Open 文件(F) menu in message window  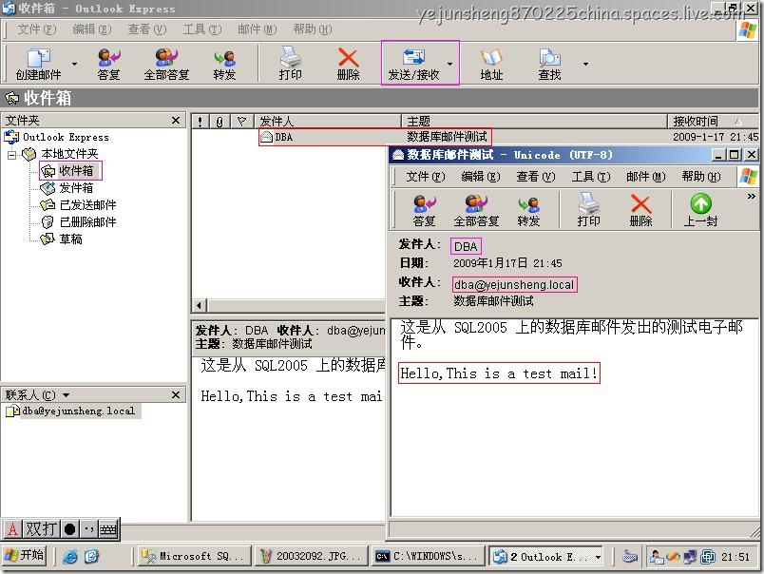(426, 177)
